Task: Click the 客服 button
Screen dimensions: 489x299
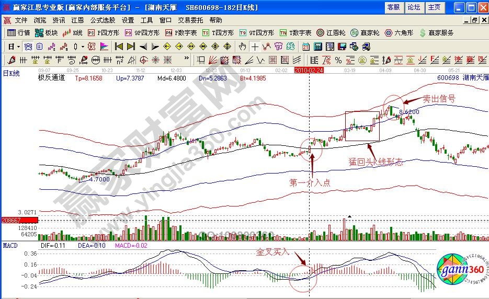Action: [x=393, y=7]
